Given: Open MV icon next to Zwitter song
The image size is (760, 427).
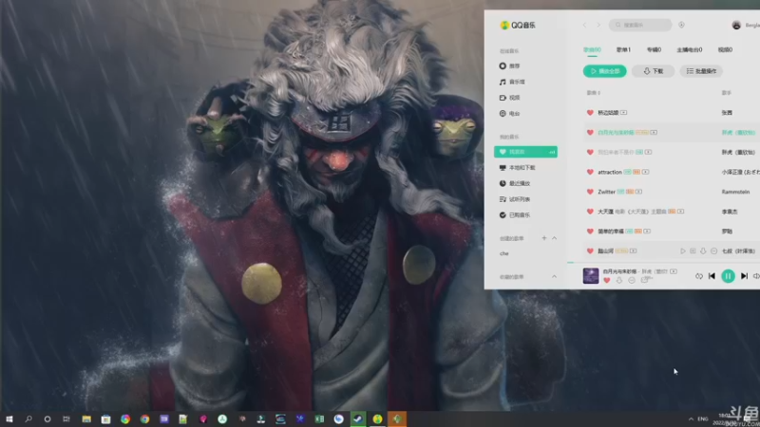Looking at the screenshot, I should 638,192.
